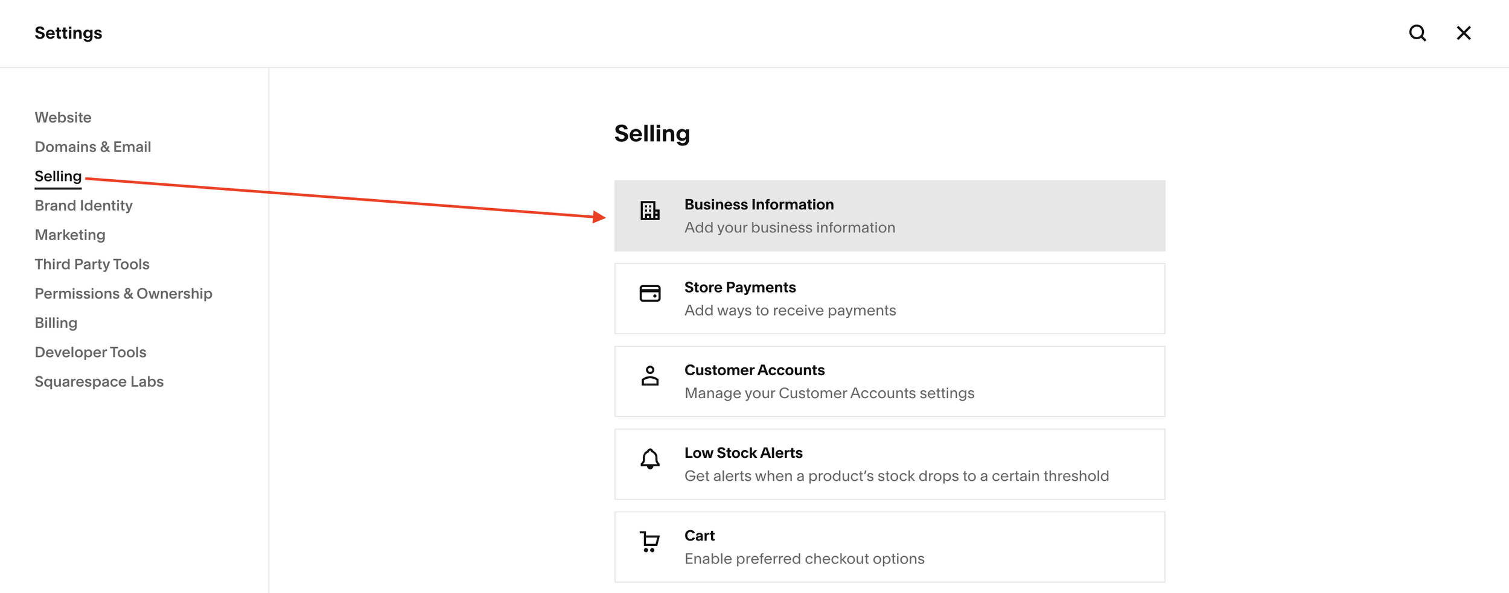Click the search magnifier icon
Viewport: 1509px width, 593px height.
pyautogui.click(x=1417, y=33)
